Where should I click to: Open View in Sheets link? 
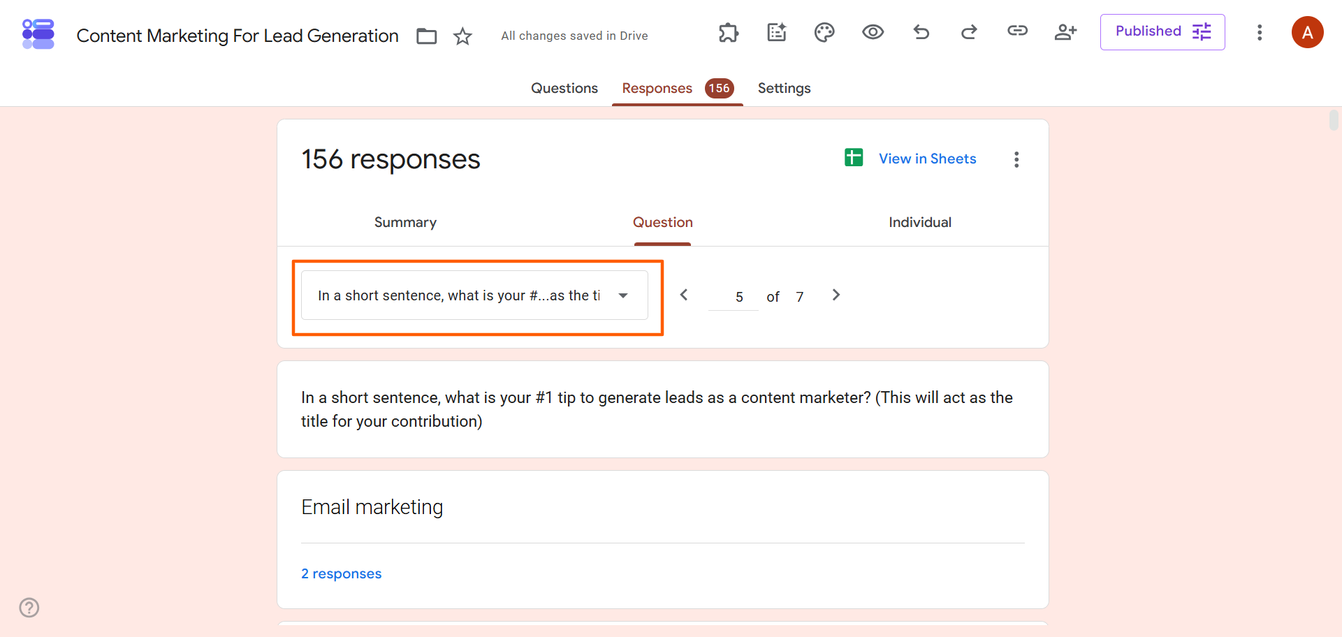point(927,159)
